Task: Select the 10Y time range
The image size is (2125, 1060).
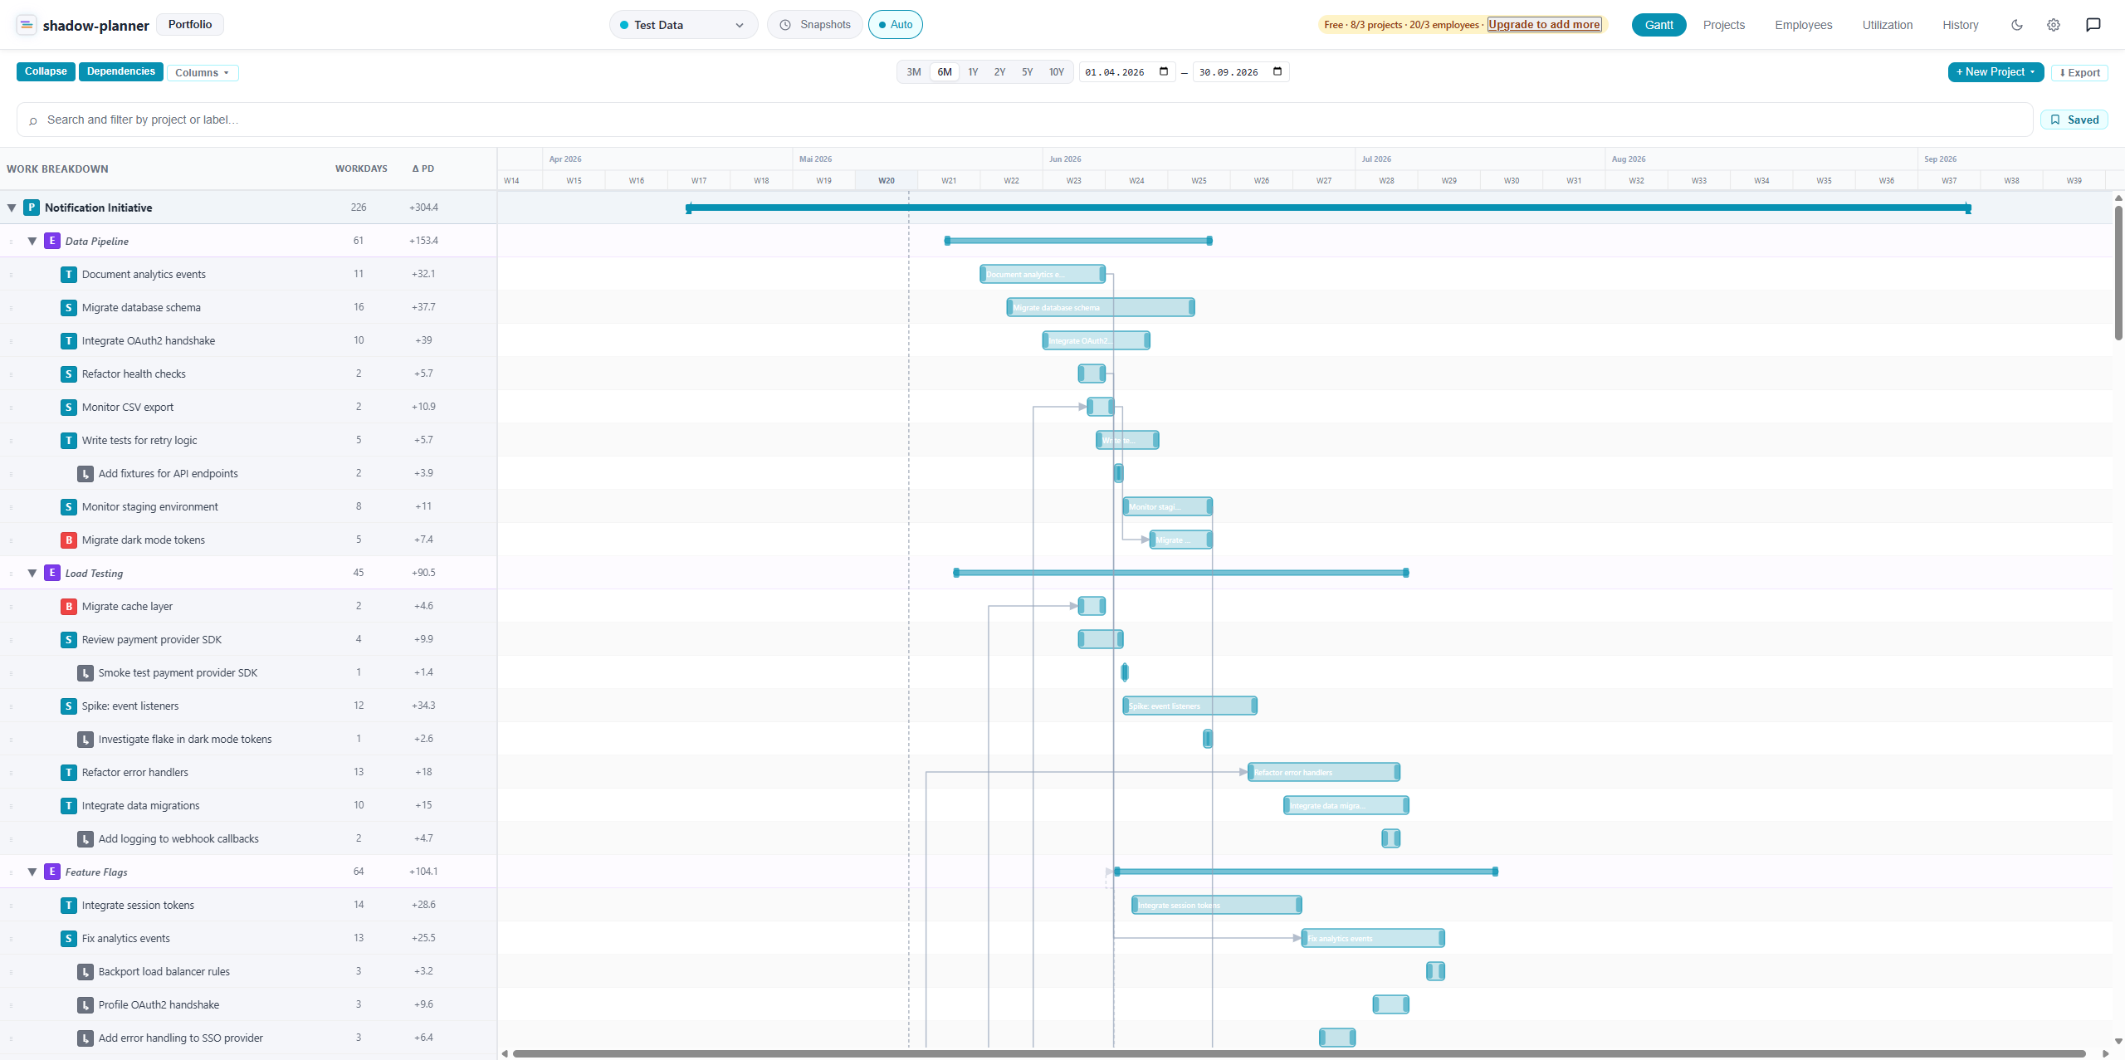Action: click(1056, 72)
